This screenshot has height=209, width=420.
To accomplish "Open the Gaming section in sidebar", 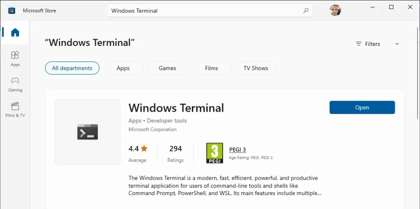I will tap(15, 84).
